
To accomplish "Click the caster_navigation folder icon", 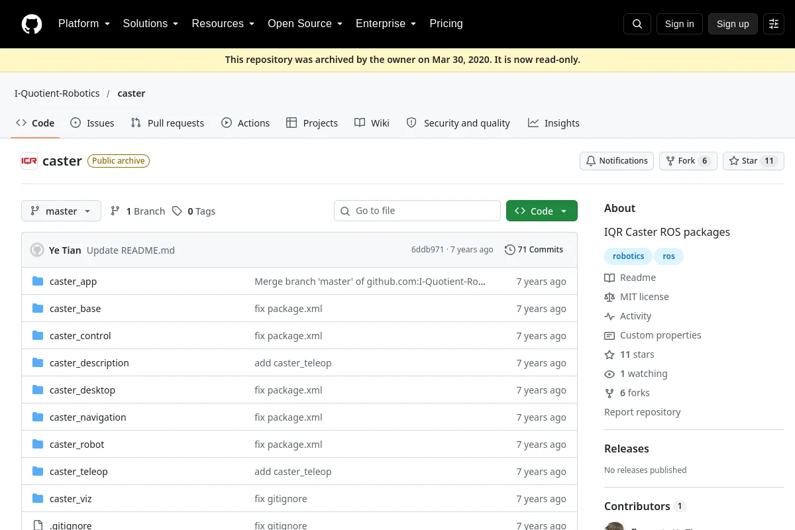I will (38, 417).
